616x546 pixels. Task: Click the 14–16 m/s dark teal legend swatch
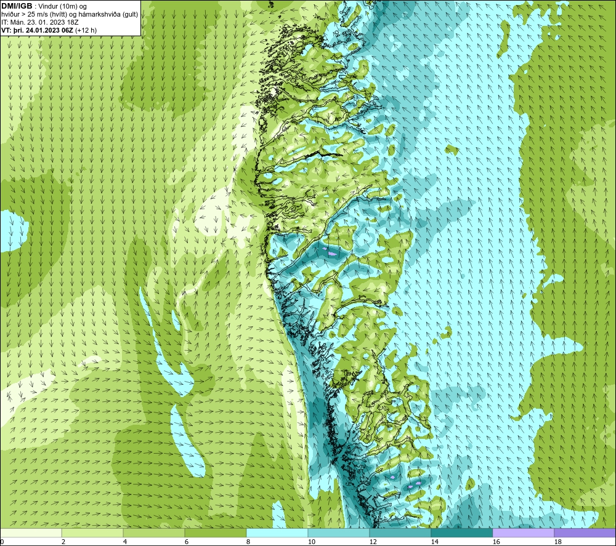(x=461, y=533)
